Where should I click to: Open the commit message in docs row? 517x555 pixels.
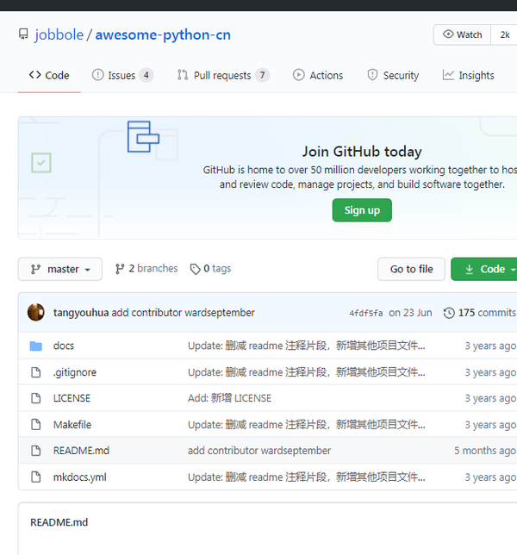[307, 346]
